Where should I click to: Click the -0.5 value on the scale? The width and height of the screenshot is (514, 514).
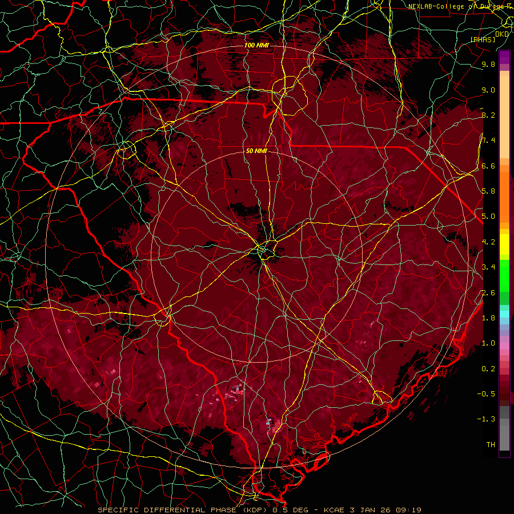[x=486, y=393]
